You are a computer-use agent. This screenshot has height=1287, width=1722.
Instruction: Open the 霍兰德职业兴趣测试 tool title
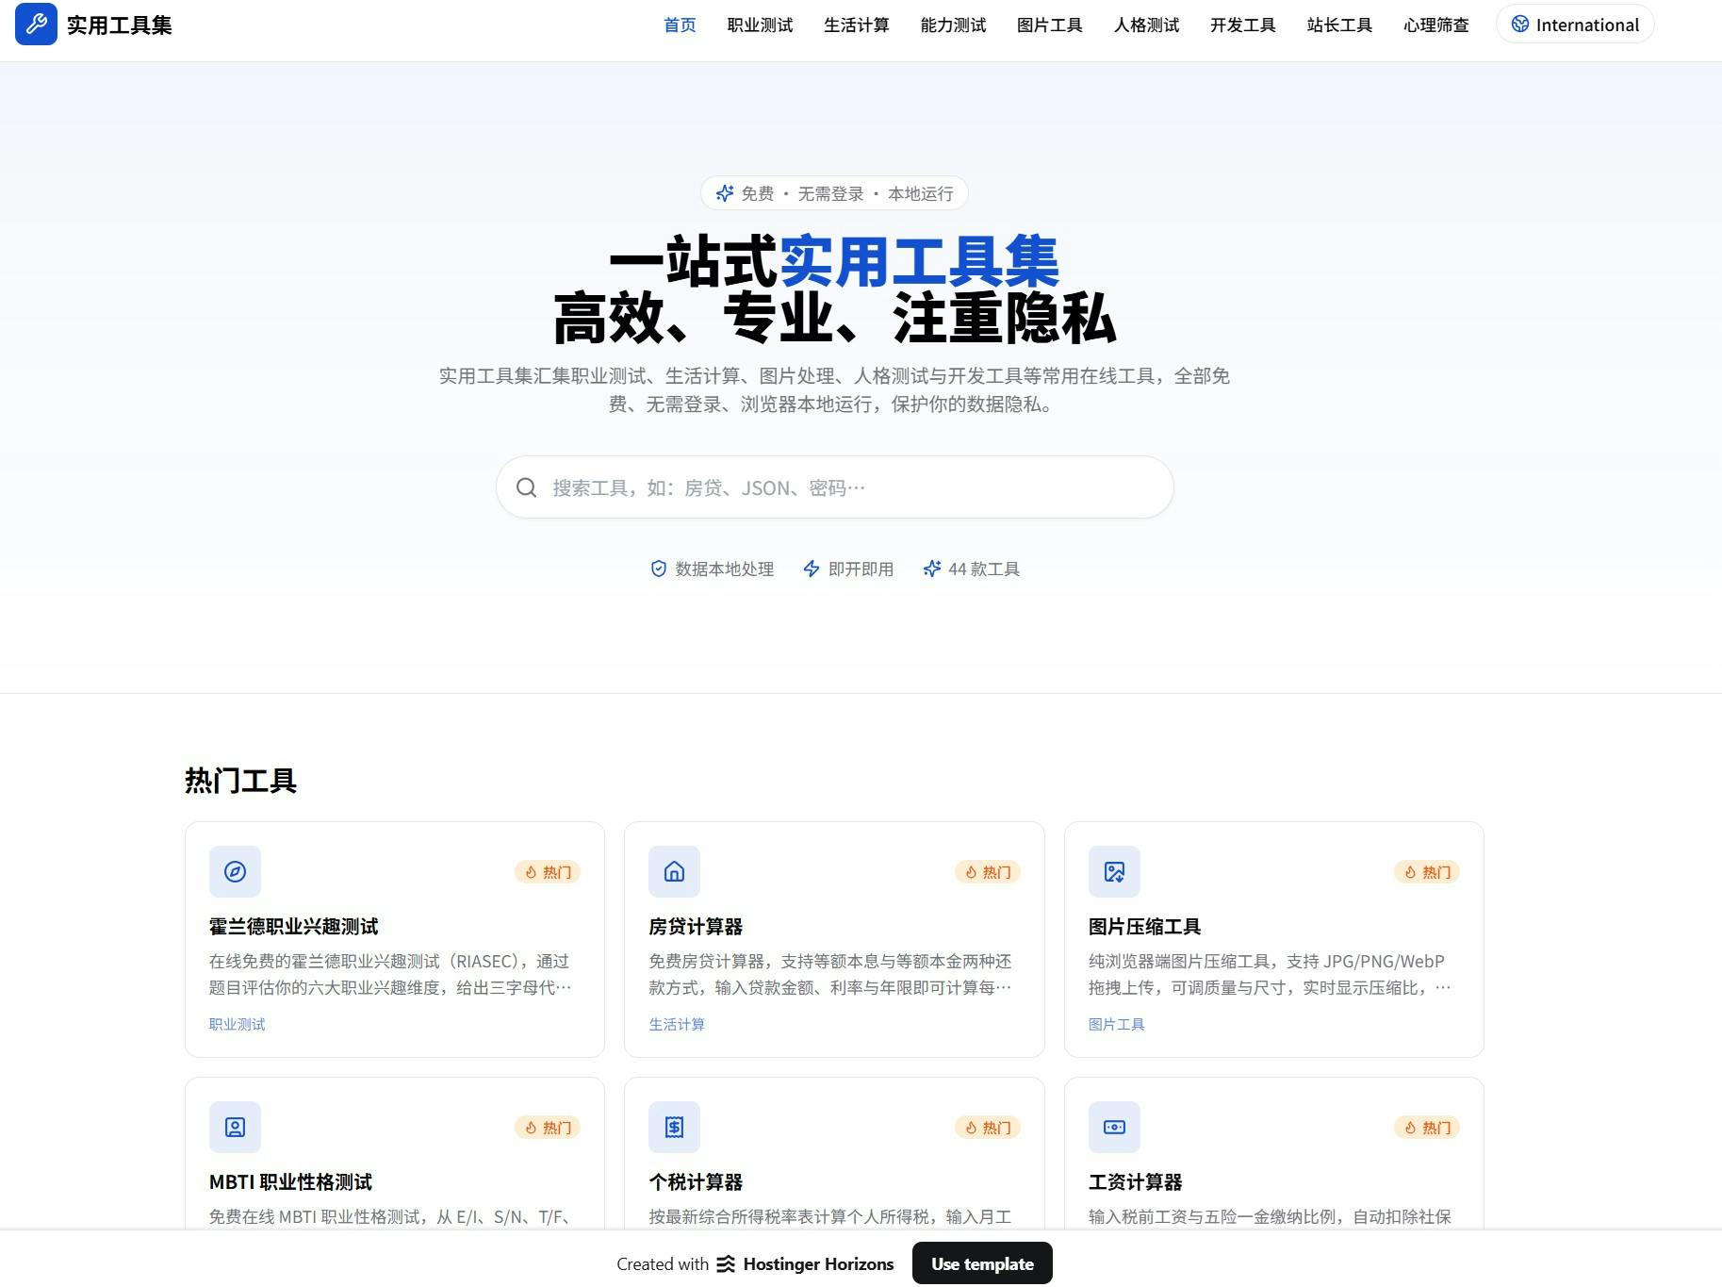pos(294,927)
